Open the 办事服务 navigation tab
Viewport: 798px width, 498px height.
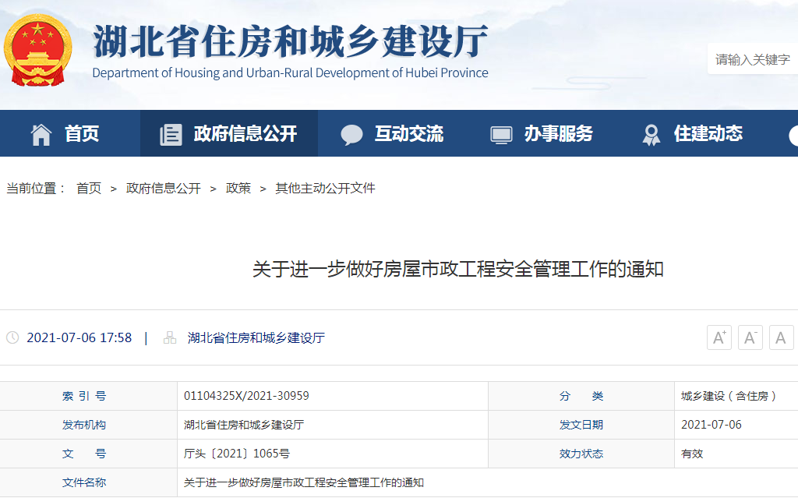tap(542, 133)
